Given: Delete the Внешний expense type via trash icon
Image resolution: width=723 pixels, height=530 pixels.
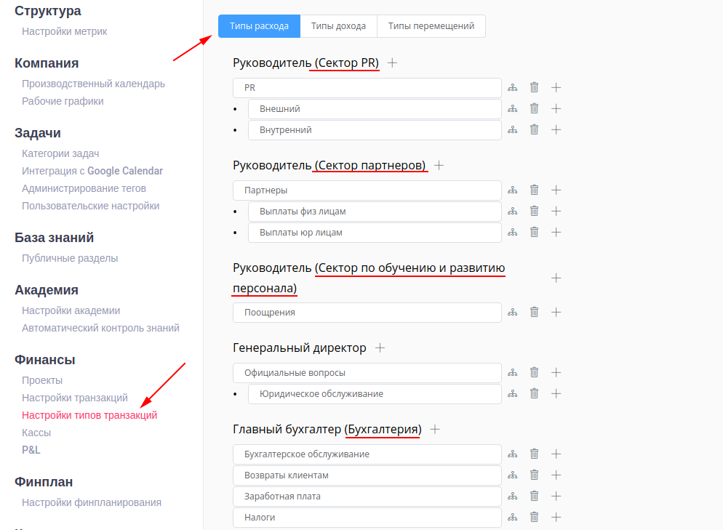Looking at the screenshot, I should coord(534,108).
